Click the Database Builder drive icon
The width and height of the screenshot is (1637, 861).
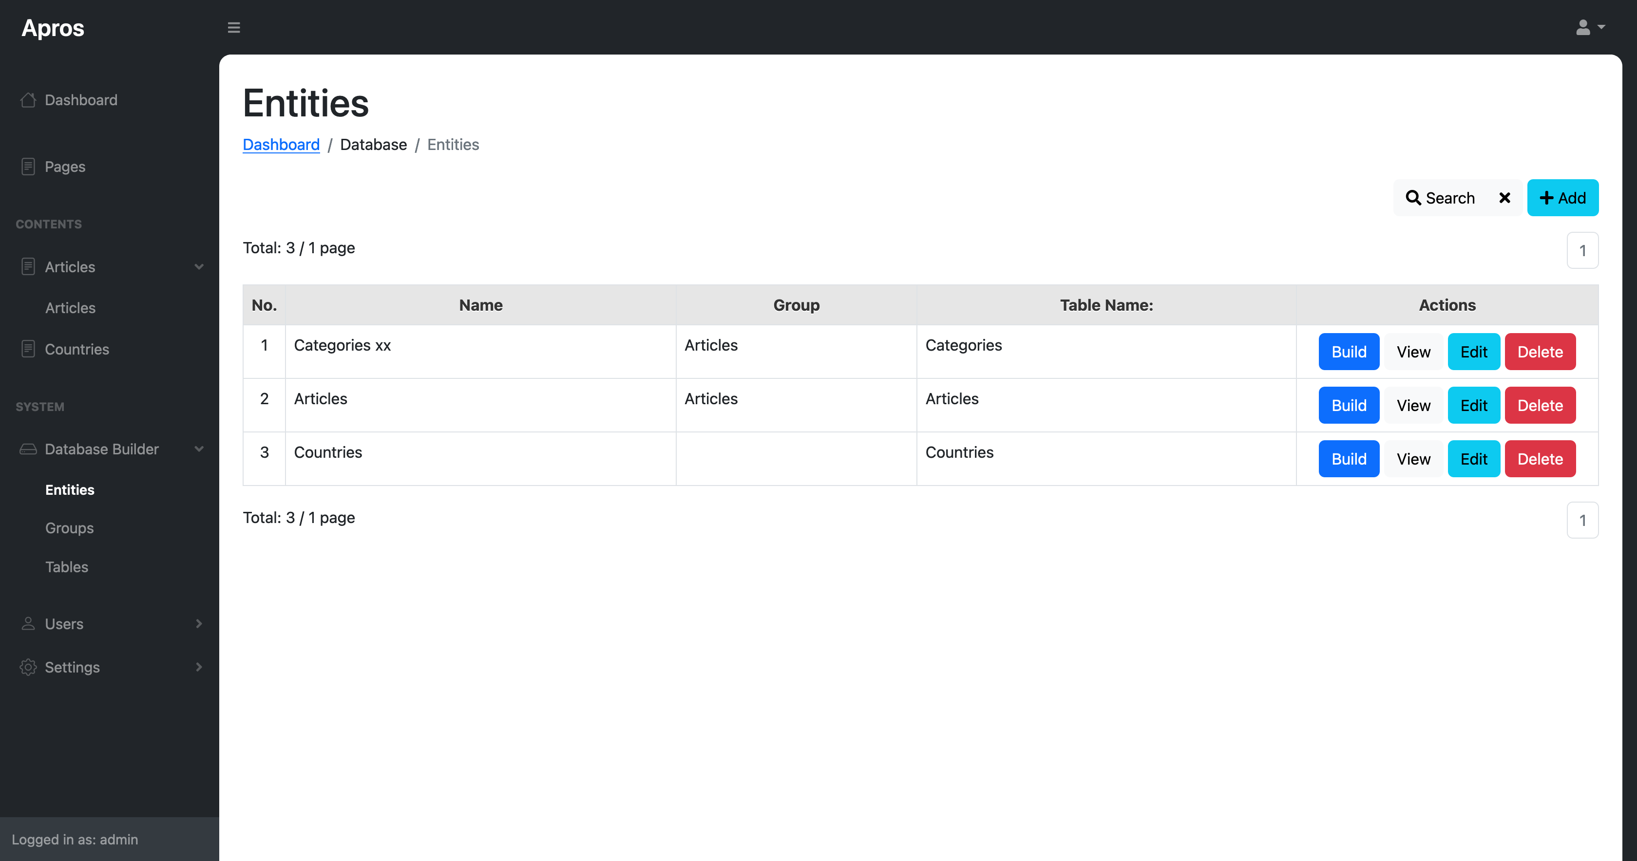click(x=28, y=449)
